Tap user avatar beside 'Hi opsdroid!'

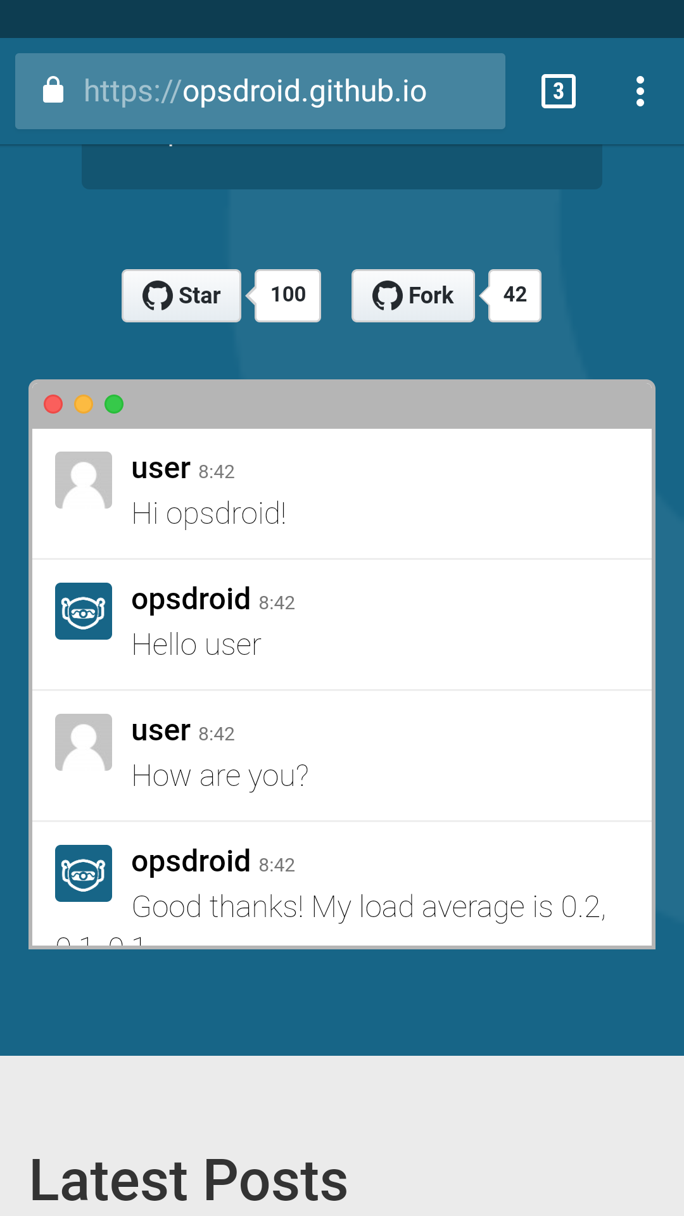(x=84, y=480)
